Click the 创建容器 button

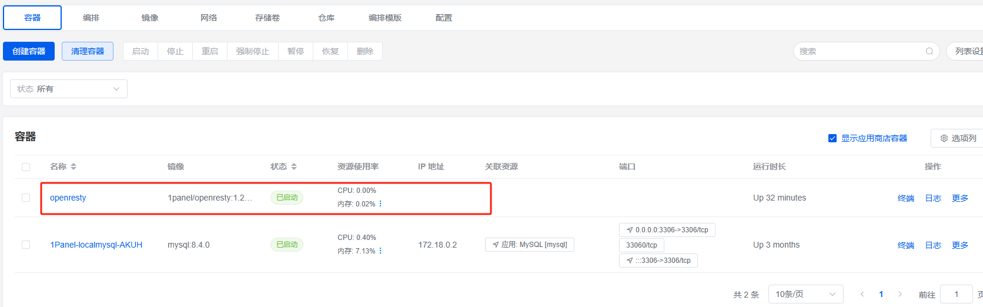pyautogui.click(x=29, y=51)
